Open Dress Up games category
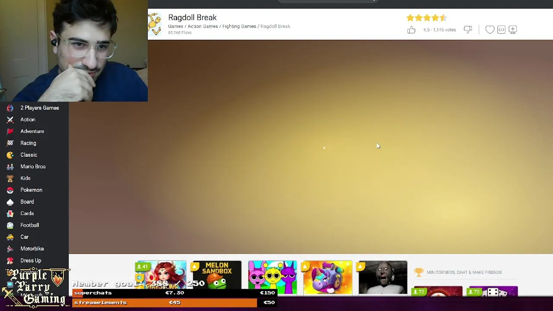 [31, 260]
